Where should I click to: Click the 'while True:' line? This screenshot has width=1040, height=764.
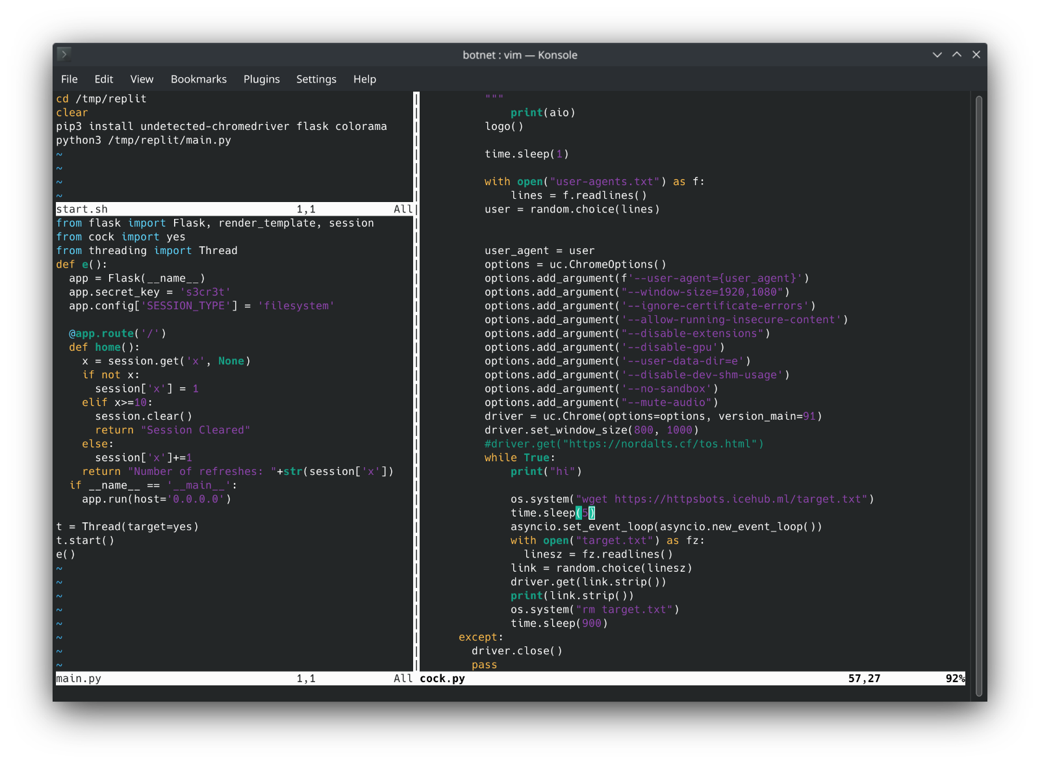(520, 458)
